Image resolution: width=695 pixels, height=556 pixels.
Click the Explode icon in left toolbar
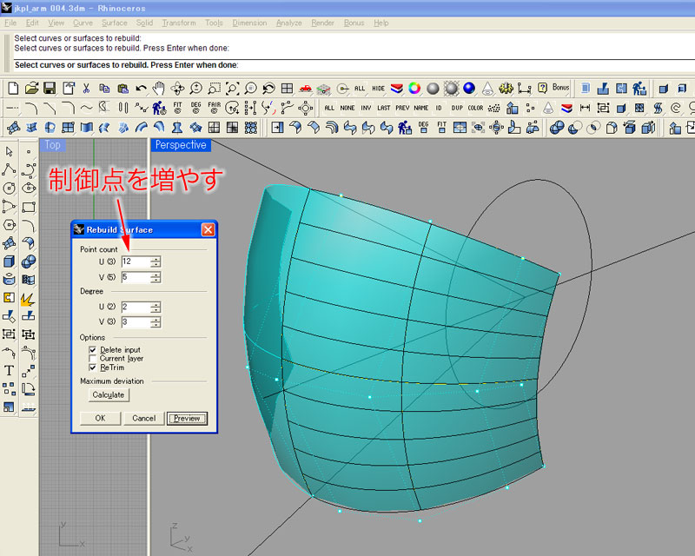click(28, 300)
